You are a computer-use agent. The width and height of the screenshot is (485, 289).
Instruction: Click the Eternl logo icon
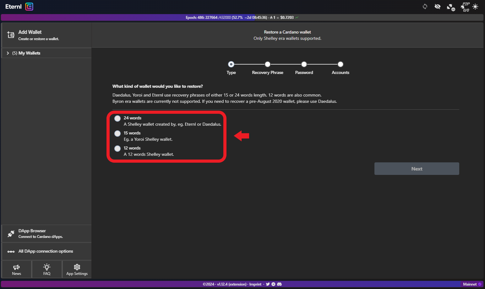point(29,7)
